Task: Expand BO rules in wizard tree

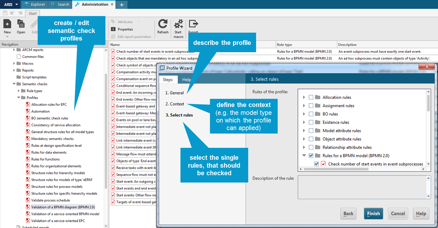Action: tap(304, 114)
